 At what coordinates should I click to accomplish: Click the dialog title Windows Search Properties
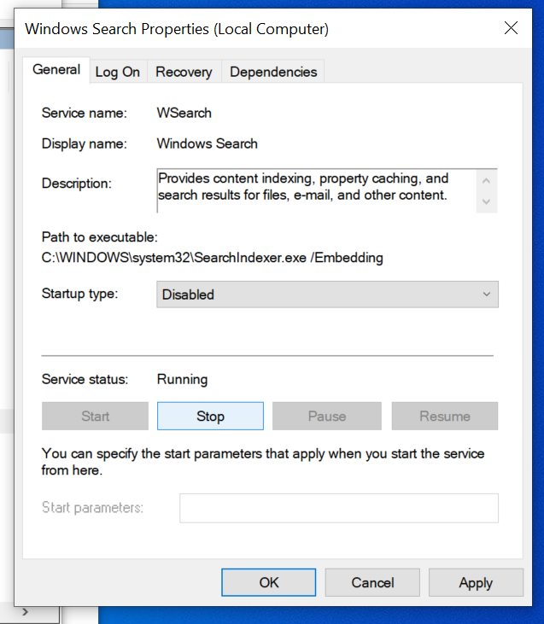point(177,29)
